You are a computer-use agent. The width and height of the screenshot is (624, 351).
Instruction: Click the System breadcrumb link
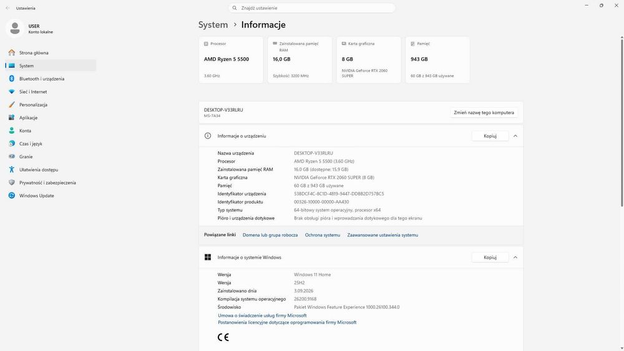pos(213,25)
